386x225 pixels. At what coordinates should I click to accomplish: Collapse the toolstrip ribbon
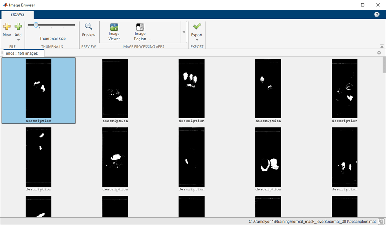pos(382,46)
